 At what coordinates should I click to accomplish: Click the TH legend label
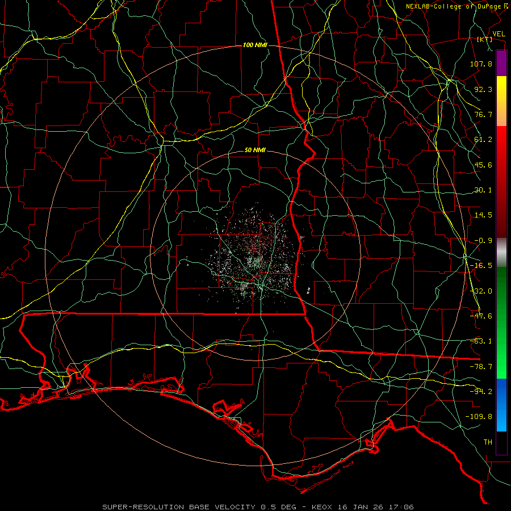[488, 442]
